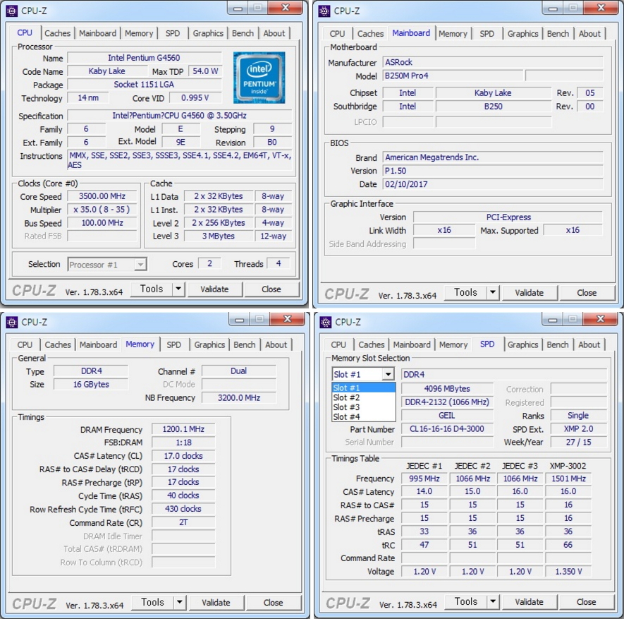
Task: Open About tab in Mainboard window
Action: tap(589, 34)
